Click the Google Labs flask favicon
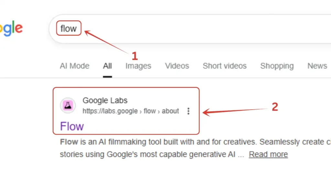 68,105
